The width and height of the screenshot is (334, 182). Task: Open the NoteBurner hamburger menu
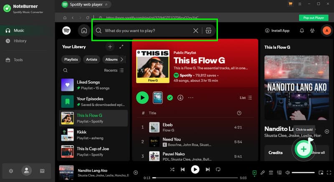click(300, 4)
